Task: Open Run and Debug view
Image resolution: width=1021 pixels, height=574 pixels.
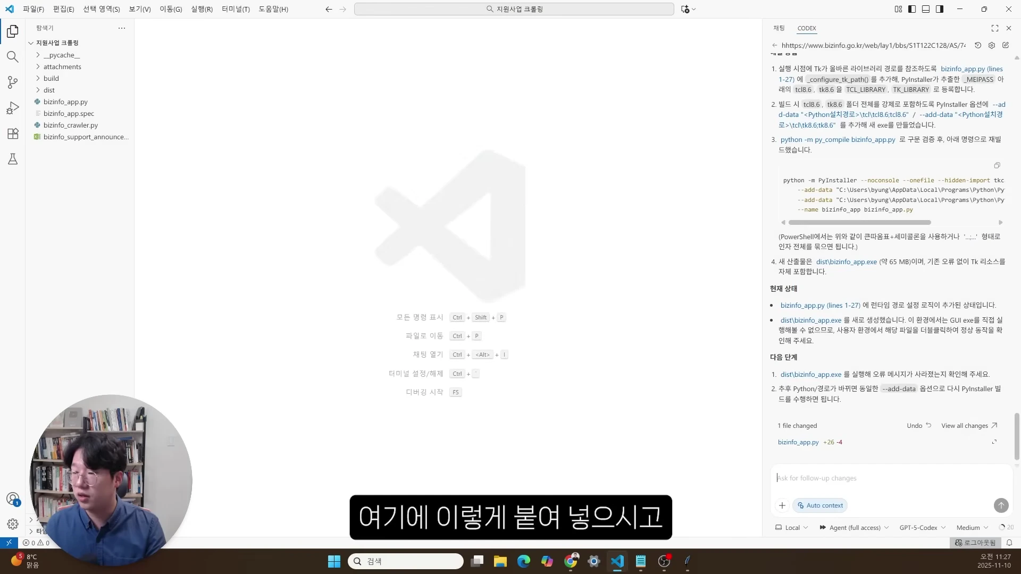Action: pyautogui.click(x=13, y=108)
